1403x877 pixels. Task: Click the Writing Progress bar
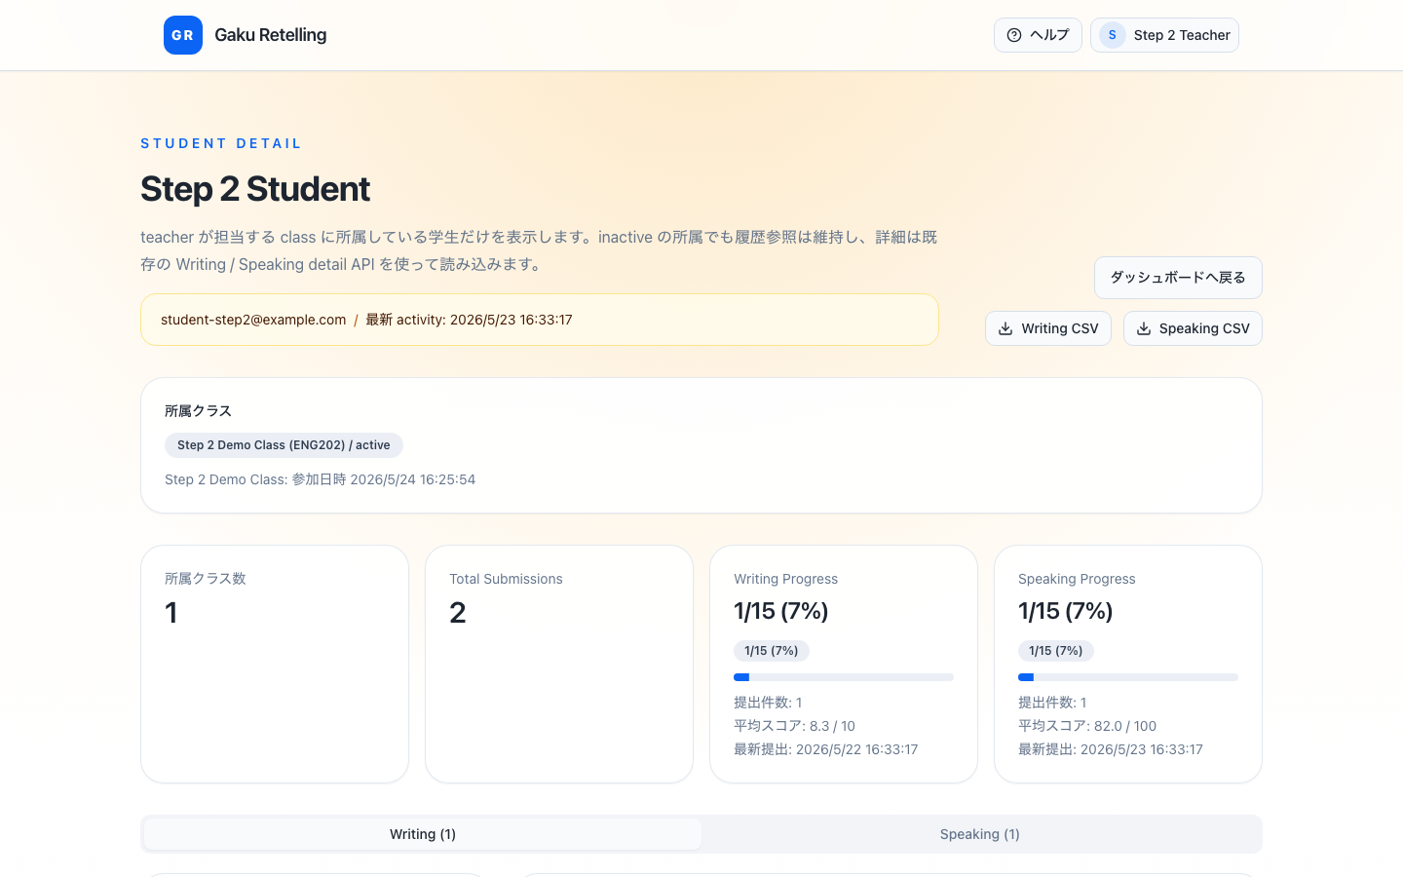click(844, 677)
